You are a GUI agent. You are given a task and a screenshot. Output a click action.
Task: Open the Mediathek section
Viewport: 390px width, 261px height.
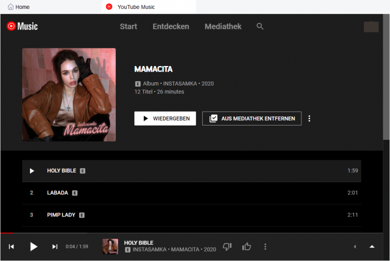223,27
